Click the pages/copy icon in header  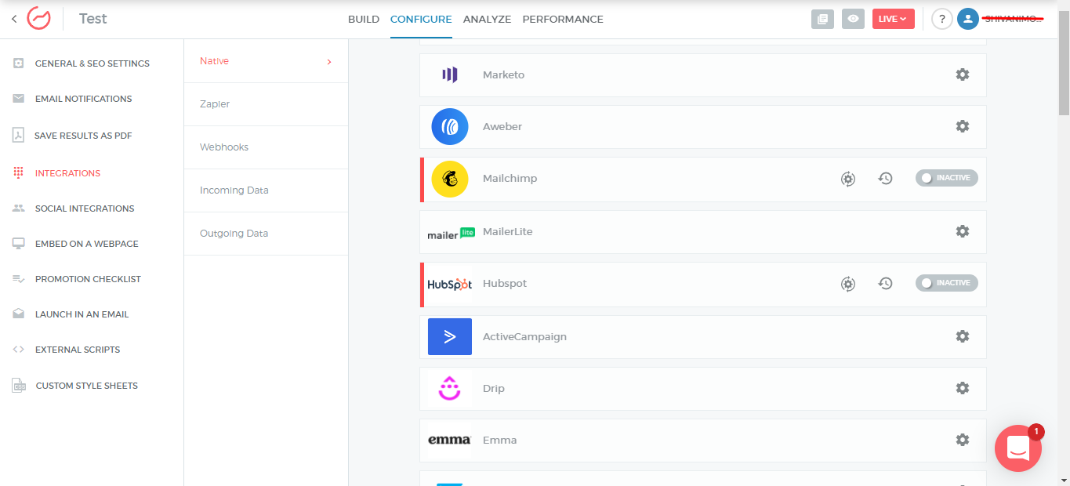[x=822, y=19]
